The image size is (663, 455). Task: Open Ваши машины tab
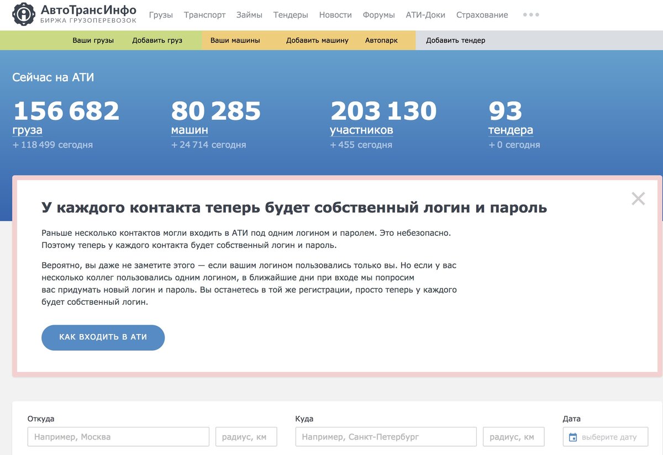coord(235,40)
